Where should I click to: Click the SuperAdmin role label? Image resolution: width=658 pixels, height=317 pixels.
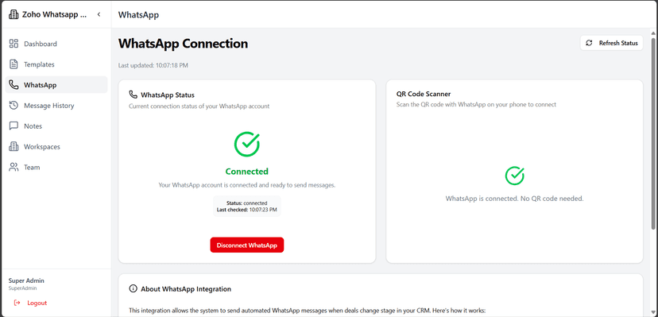pos(23,288)
